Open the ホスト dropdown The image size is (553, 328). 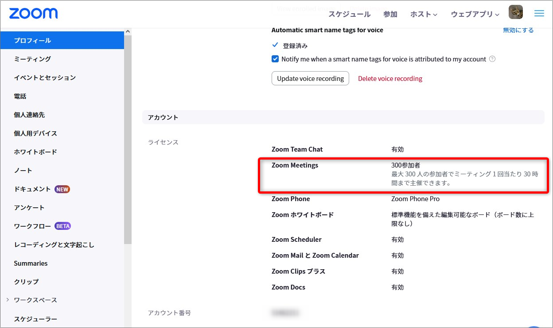click(424, 14)
